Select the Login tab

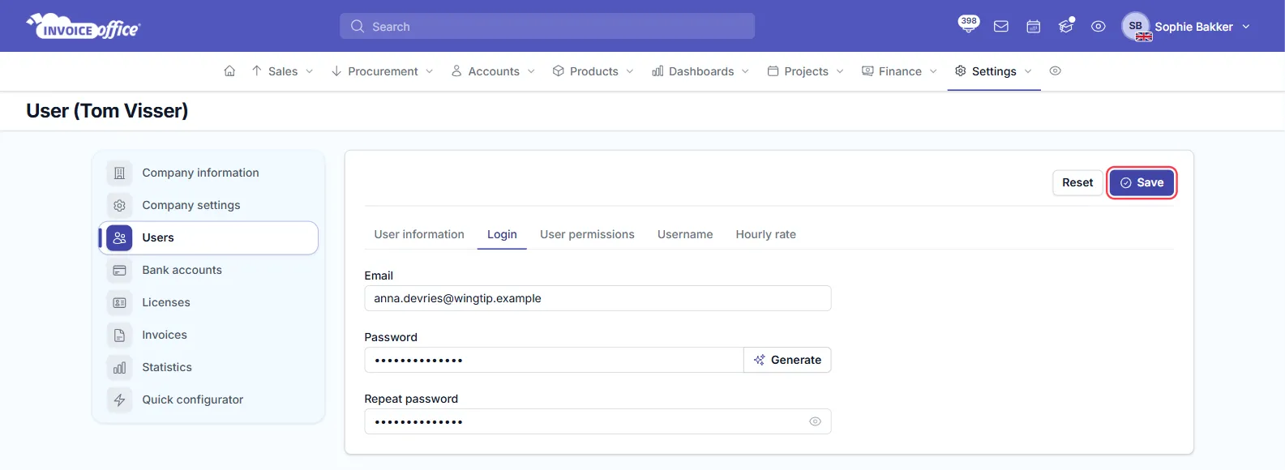tap(502, 234)
